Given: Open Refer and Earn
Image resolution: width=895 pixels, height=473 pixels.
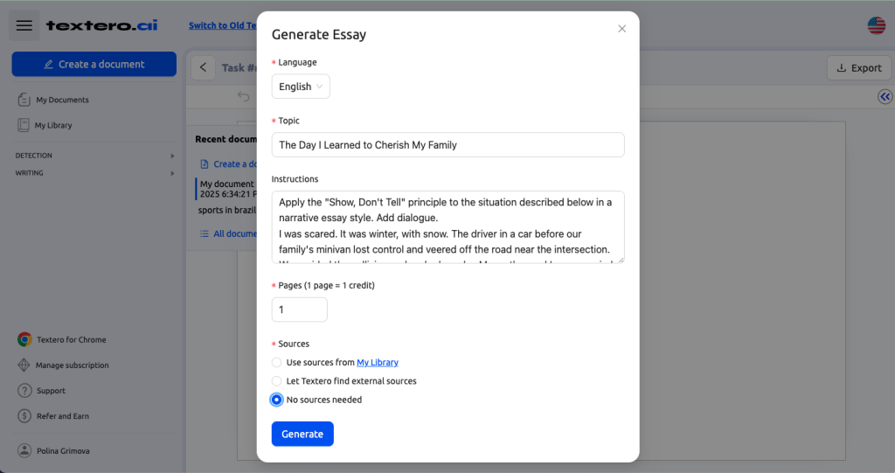Looking at the screenshot, I should (x=63, y=416).
